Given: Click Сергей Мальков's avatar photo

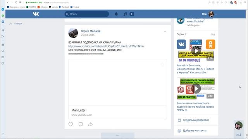Looking at the screenshot, I should click(x=73, y=33).
